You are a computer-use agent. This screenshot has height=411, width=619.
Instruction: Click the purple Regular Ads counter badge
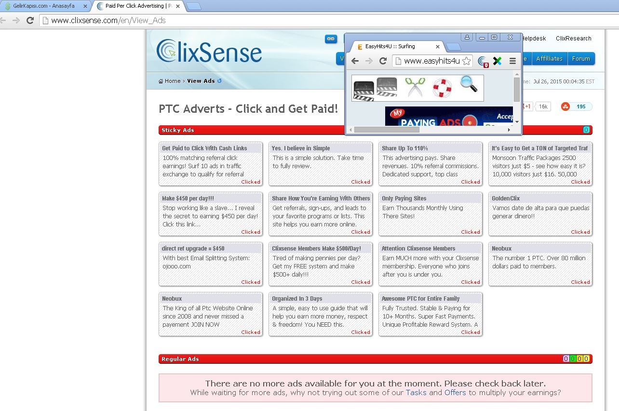click(566, 359)
